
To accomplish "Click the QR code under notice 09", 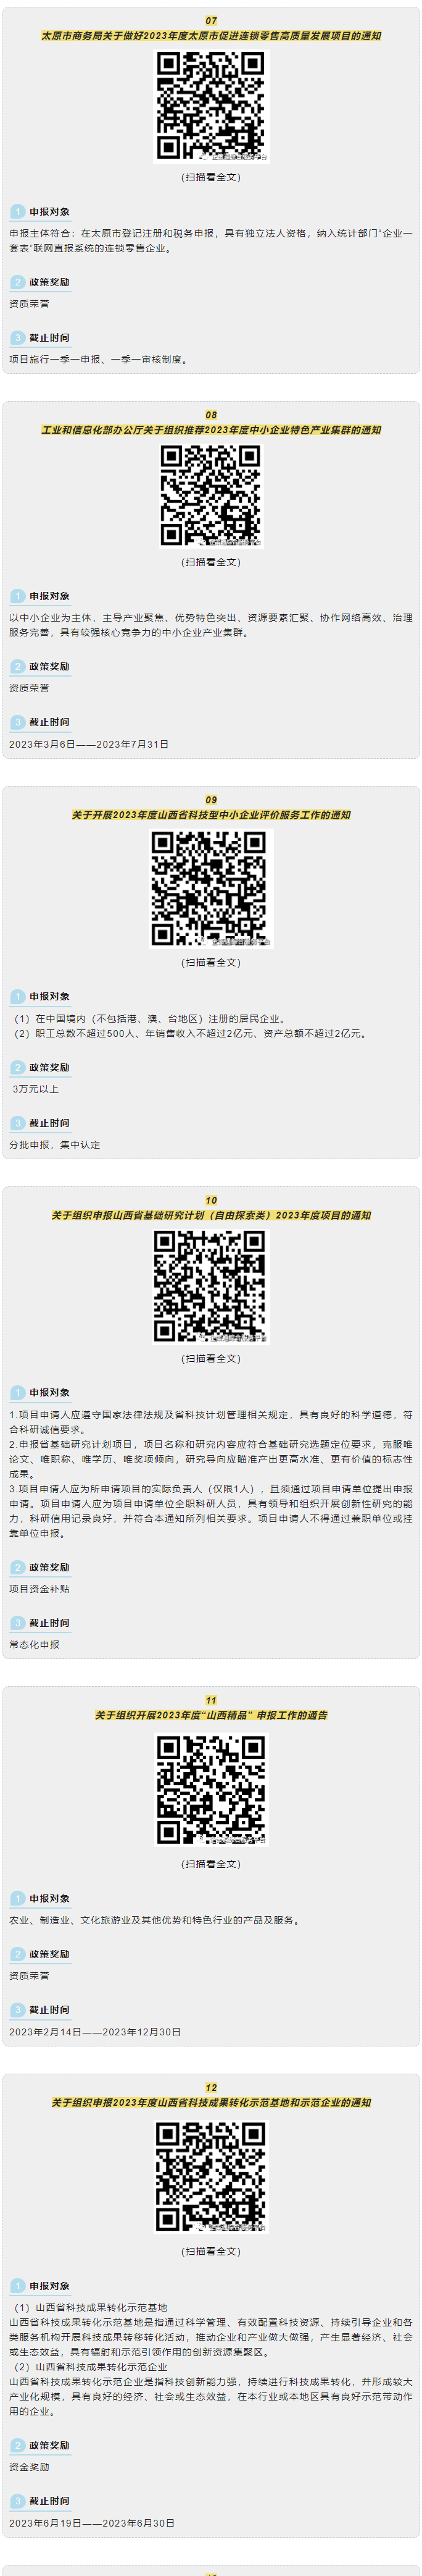I will [212, 888].
